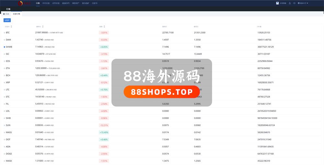Open the user account profile icon
The height and width of the screenshot is (165, 324).
pyautogui.click(x=290, y=3)
